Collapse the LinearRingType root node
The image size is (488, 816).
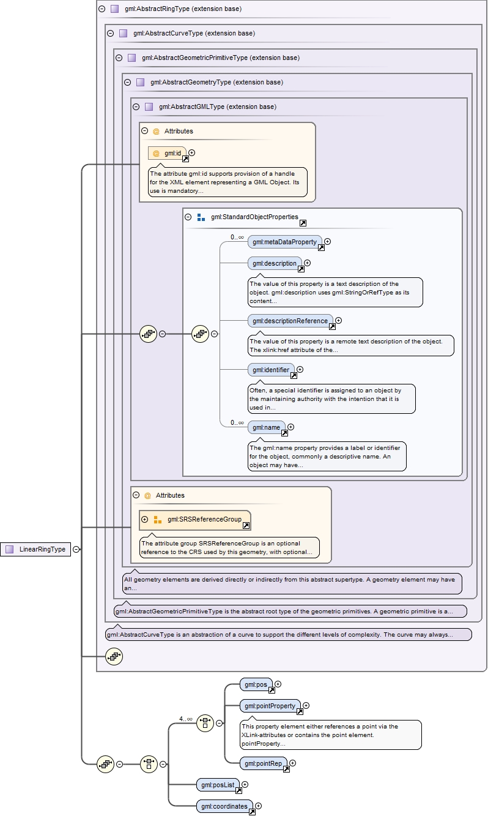pyautogui.click(x=76, y=549)
